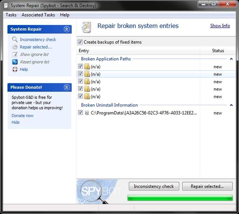This screenshot has width=239, height=214.
Task: Close the System Repair window
Action: (x=227, y=4)
